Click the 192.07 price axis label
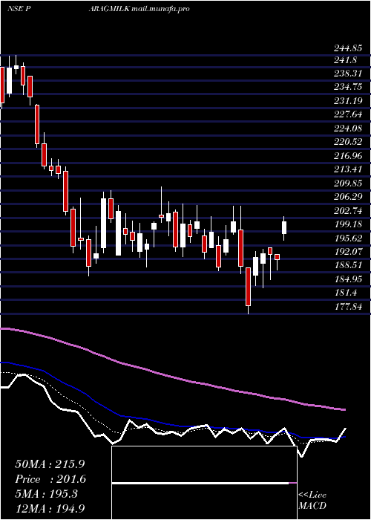This screenshot has height=520, width=371. (347, 252)
